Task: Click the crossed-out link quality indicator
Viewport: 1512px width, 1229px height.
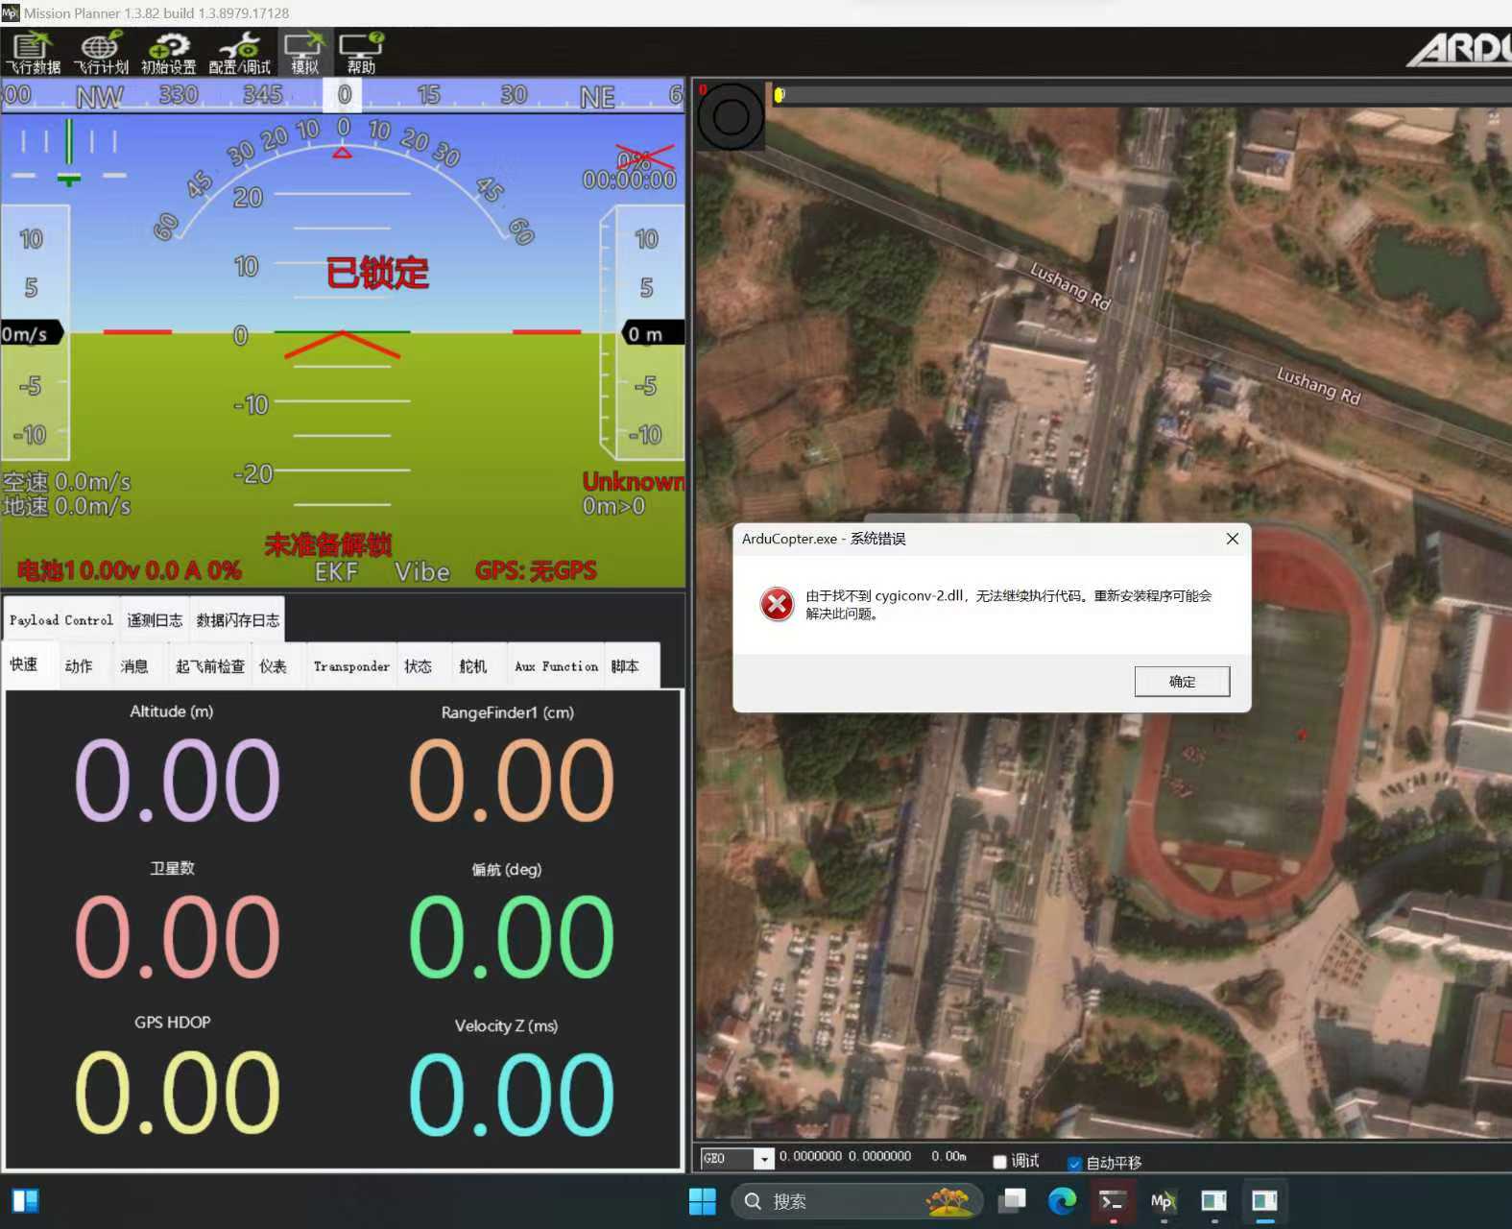Action: [644, 157]
